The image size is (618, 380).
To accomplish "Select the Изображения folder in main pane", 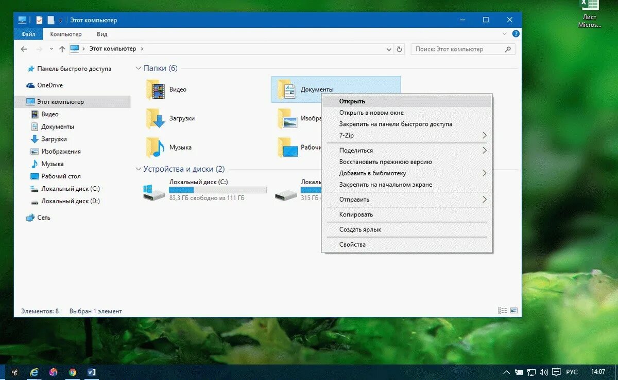I will tap(299, 118).
